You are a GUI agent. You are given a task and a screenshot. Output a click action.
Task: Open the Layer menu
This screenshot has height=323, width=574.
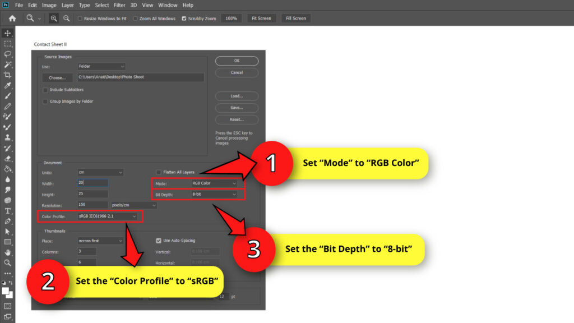click(x=67, y=5)
